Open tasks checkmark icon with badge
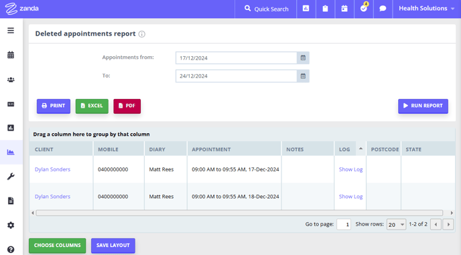This screenshot has height=255, width=461. pos(364,9)
